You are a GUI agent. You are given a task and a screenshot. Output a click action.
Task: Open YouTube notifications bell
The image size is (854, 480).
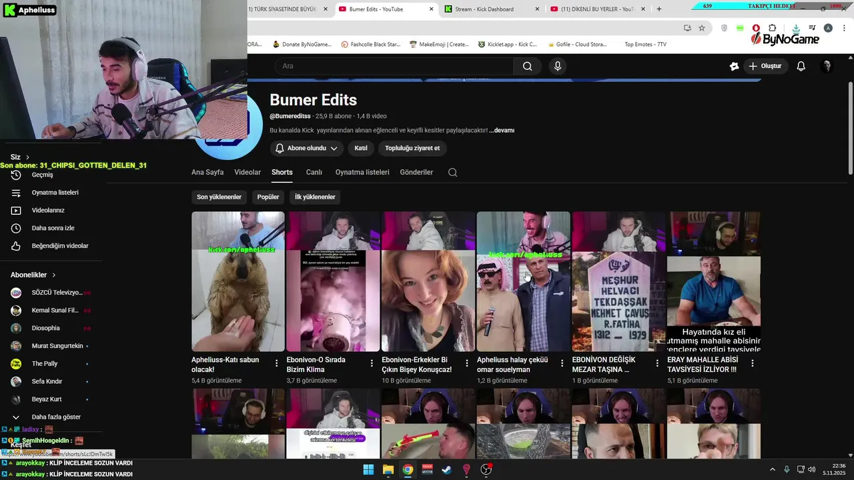click(x=801, y=66)
